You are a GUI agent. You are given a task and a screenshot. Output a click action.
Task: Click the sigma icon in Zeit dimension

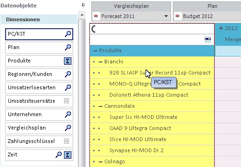(x=68, y=155)
